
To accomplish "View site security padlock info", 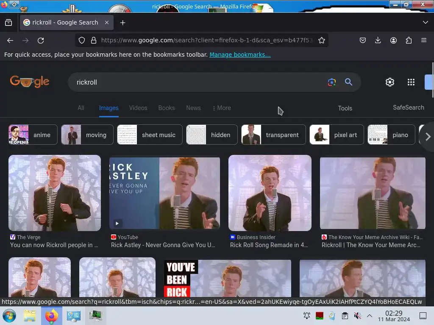I will point(94,40).
